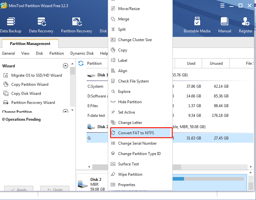256x200 pixels.
Task: Choose Align from the context menu
Action: [x=140, y=71]
